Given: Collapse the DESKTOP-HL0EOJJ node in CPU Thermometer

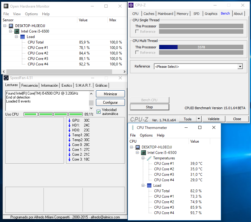Looking at the screenshot, I should click(x=131, y=147).
